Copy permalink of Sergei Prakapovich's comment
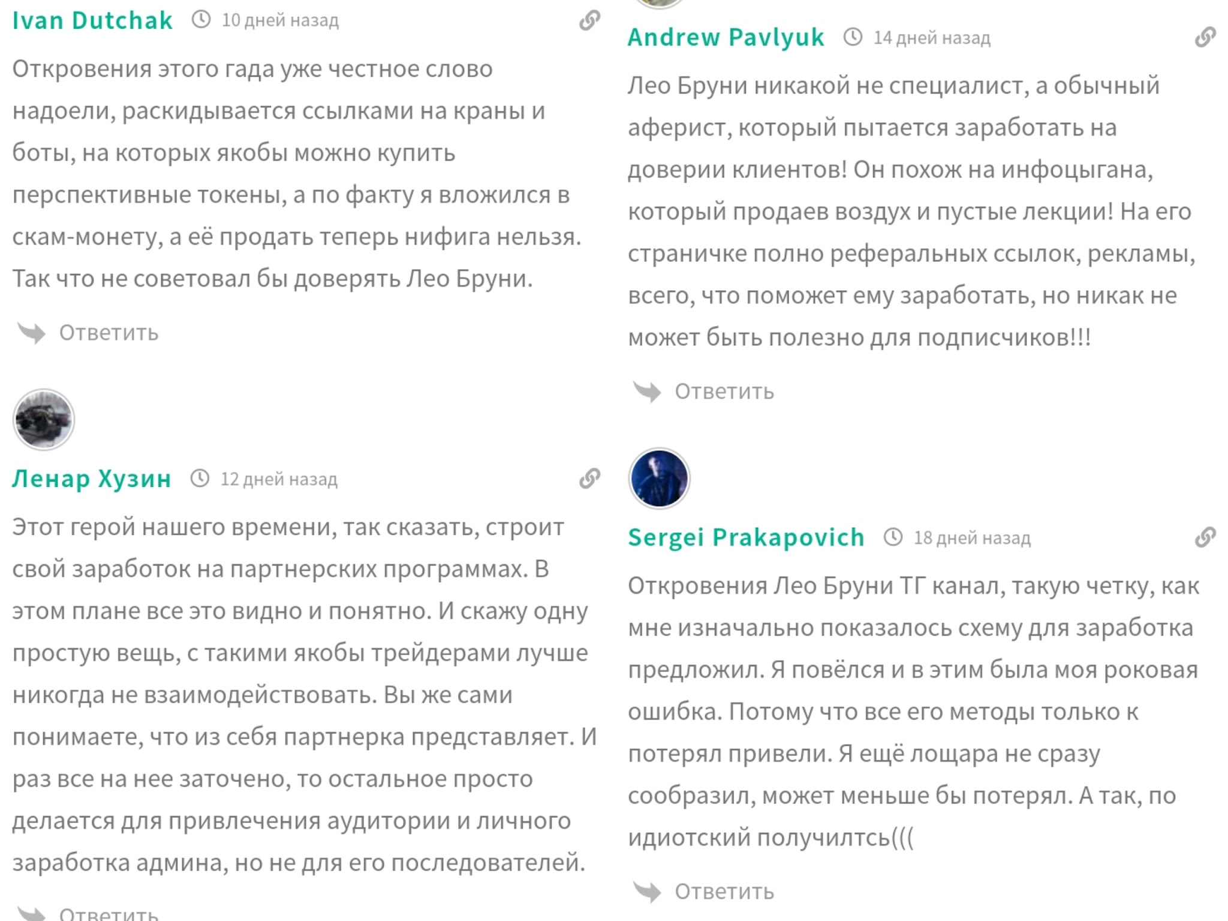1228x921 pixels. coord(1205,537)
